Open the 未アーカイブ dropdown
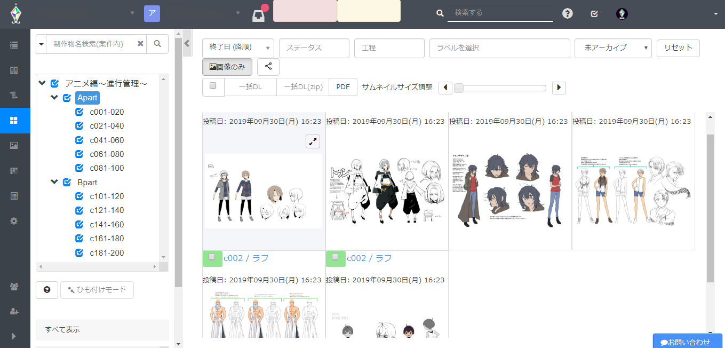This screenshot has width=725, height=348. pos(613,48)
